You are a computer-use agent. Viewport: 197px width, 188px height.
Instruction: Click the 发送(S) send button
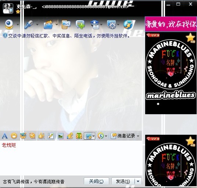(x=123, y=181)
